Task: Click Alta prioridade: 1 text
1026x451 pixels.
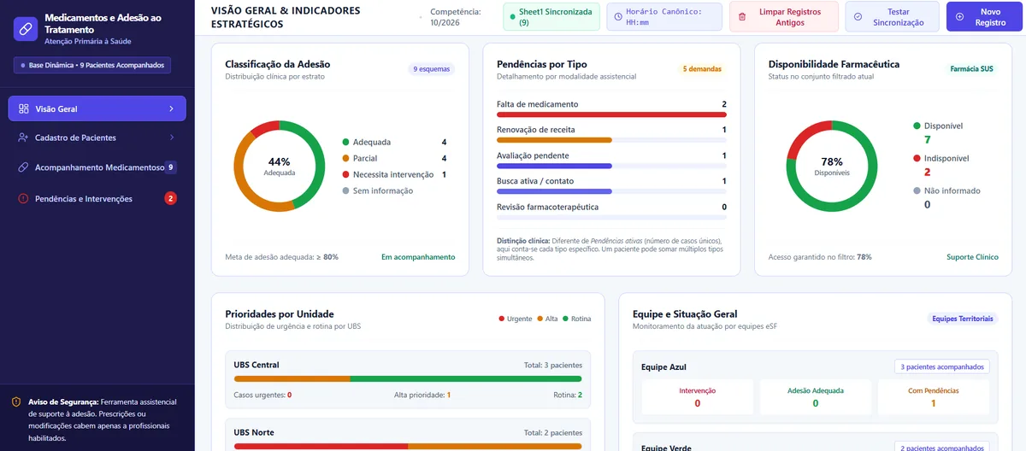Action: tap(422, 395)
